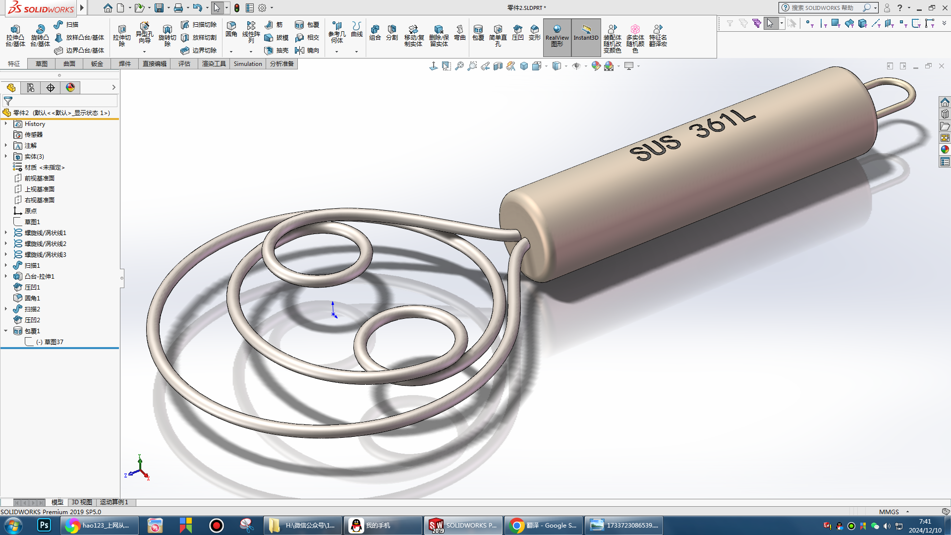Expand the 凸台-拉伸1 feature

tap(6, 277)
